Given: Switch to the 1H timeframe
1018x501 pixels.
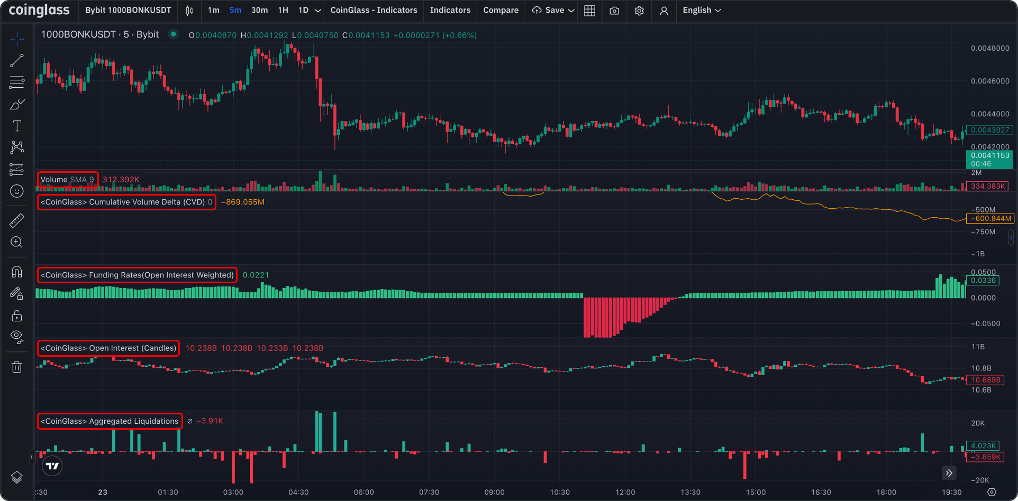Looking at the screenshot, I should pos(283,10).
